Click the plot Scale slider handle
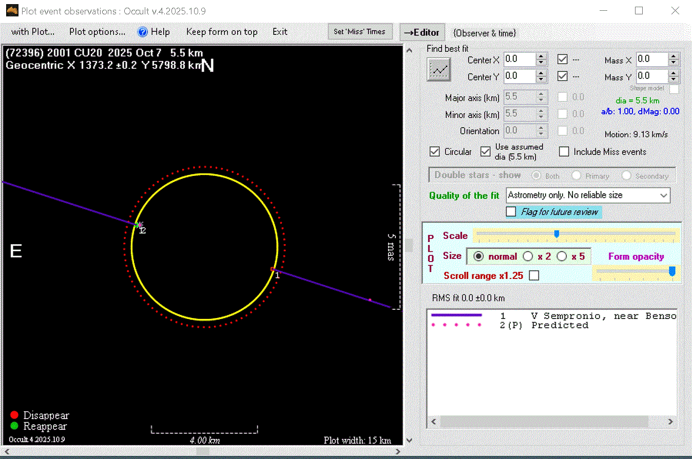This screenshot has width=692, height=459. 556,234
